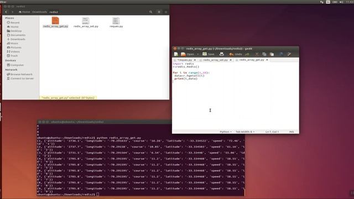Select the redis_array_get.py file icon

click(55, 21)
